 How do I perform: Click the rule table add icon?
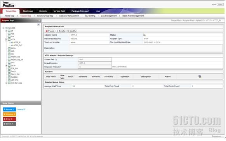pos(200,77)
